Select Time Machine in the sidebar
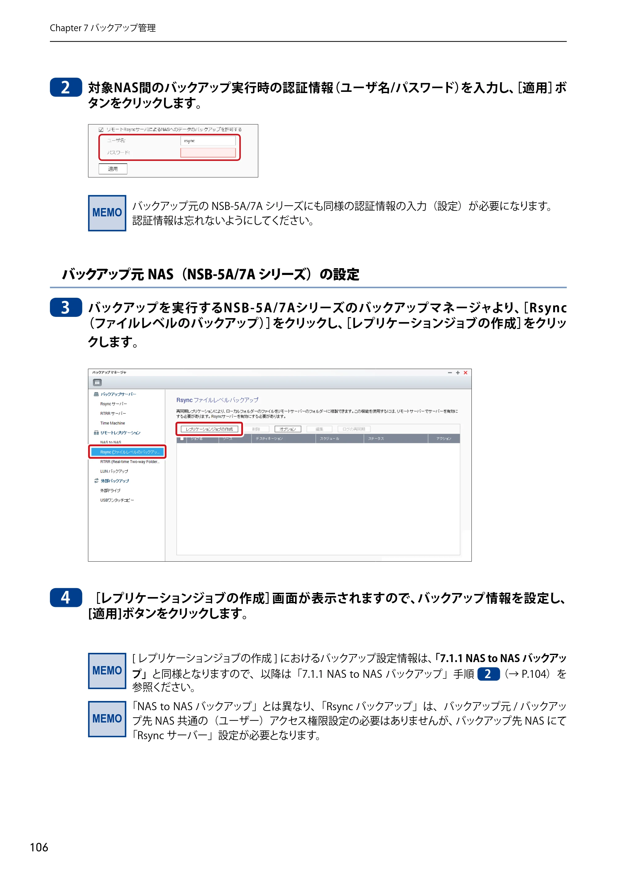 113,423
